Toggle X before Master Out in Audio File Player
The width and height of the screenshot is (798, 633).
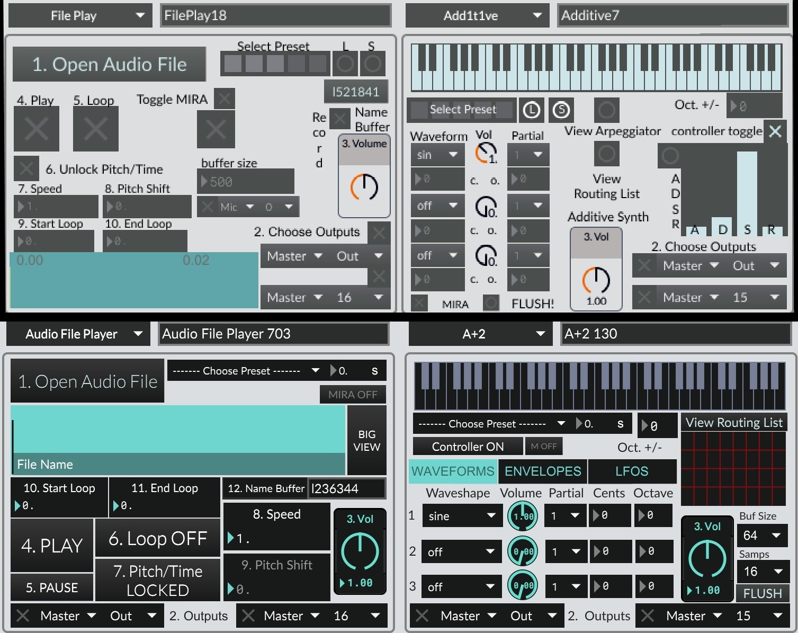(23, 616)
